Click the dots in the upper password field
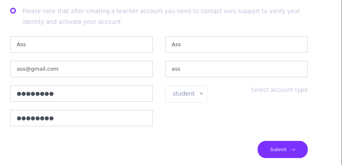This screenshot has height=165, width=342. click(x=35, y=94)
